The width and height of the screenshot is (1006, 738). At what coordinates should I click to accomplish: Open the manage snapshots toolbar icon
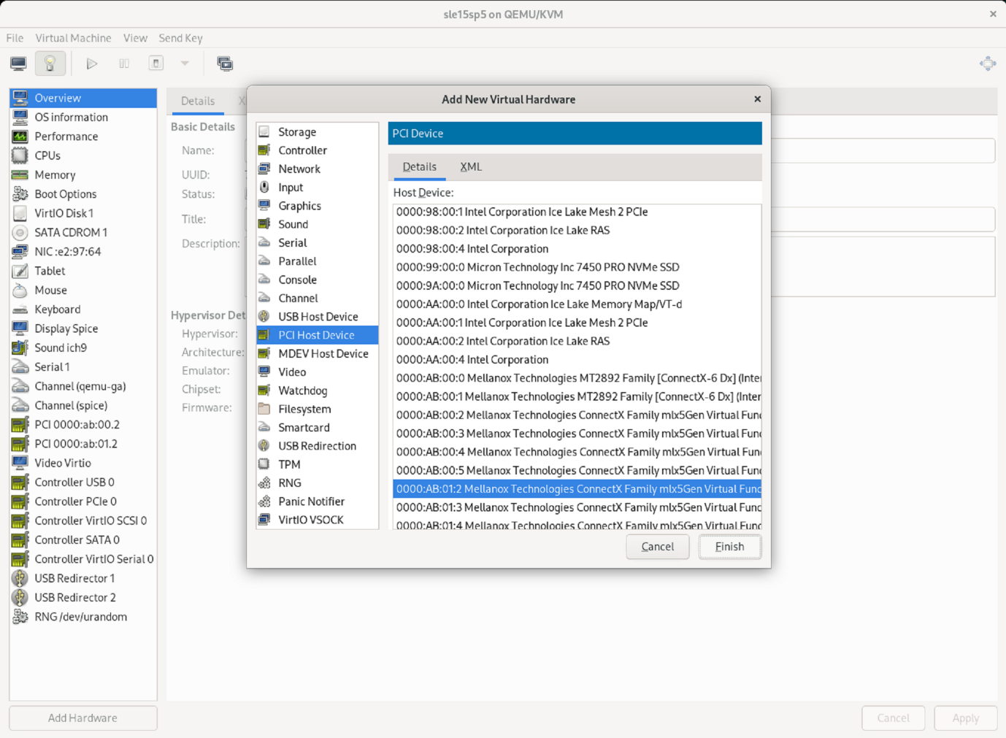225,64
